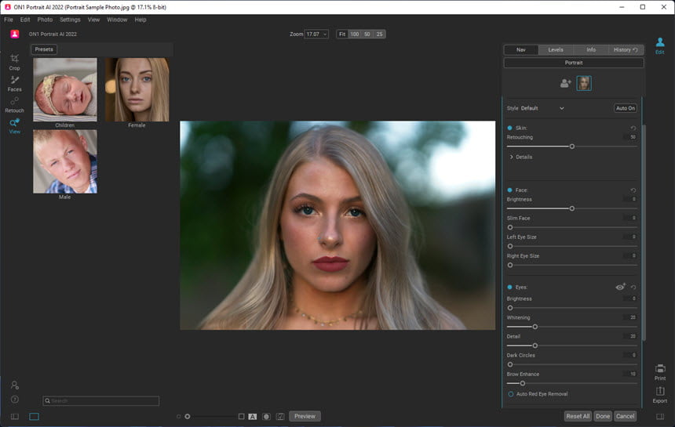Select the Male preset thumbnail

coord(65,161)
